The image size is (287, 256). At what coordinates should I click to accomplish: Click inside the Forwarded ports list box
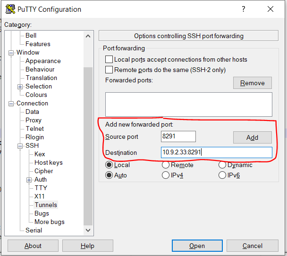point(189,104)
